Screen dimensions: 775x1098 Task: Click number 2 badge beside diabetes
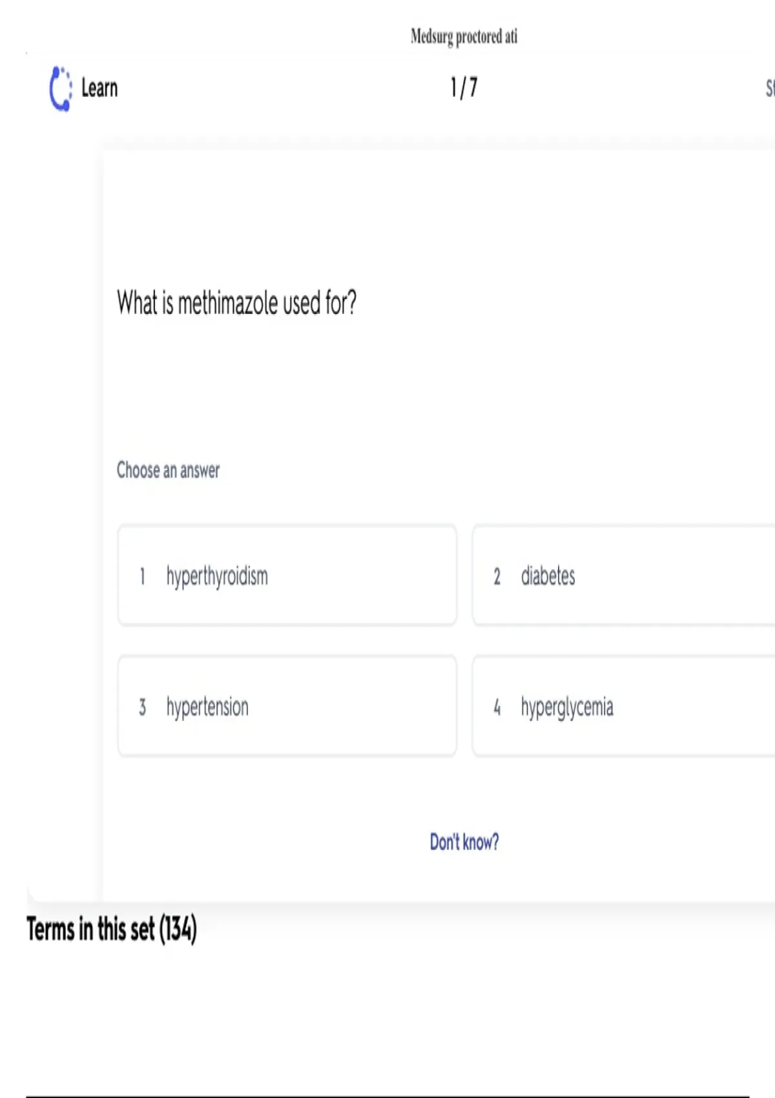tap(497, 576)
